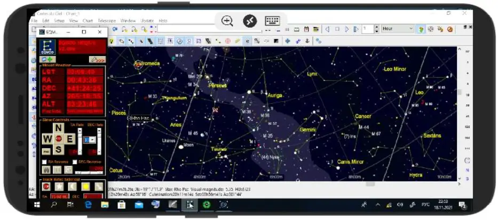Tick the DEC Reverse checkbox
Image resolution: width=498 pixels, height=220 pixels.
click(x=75, y=162)
